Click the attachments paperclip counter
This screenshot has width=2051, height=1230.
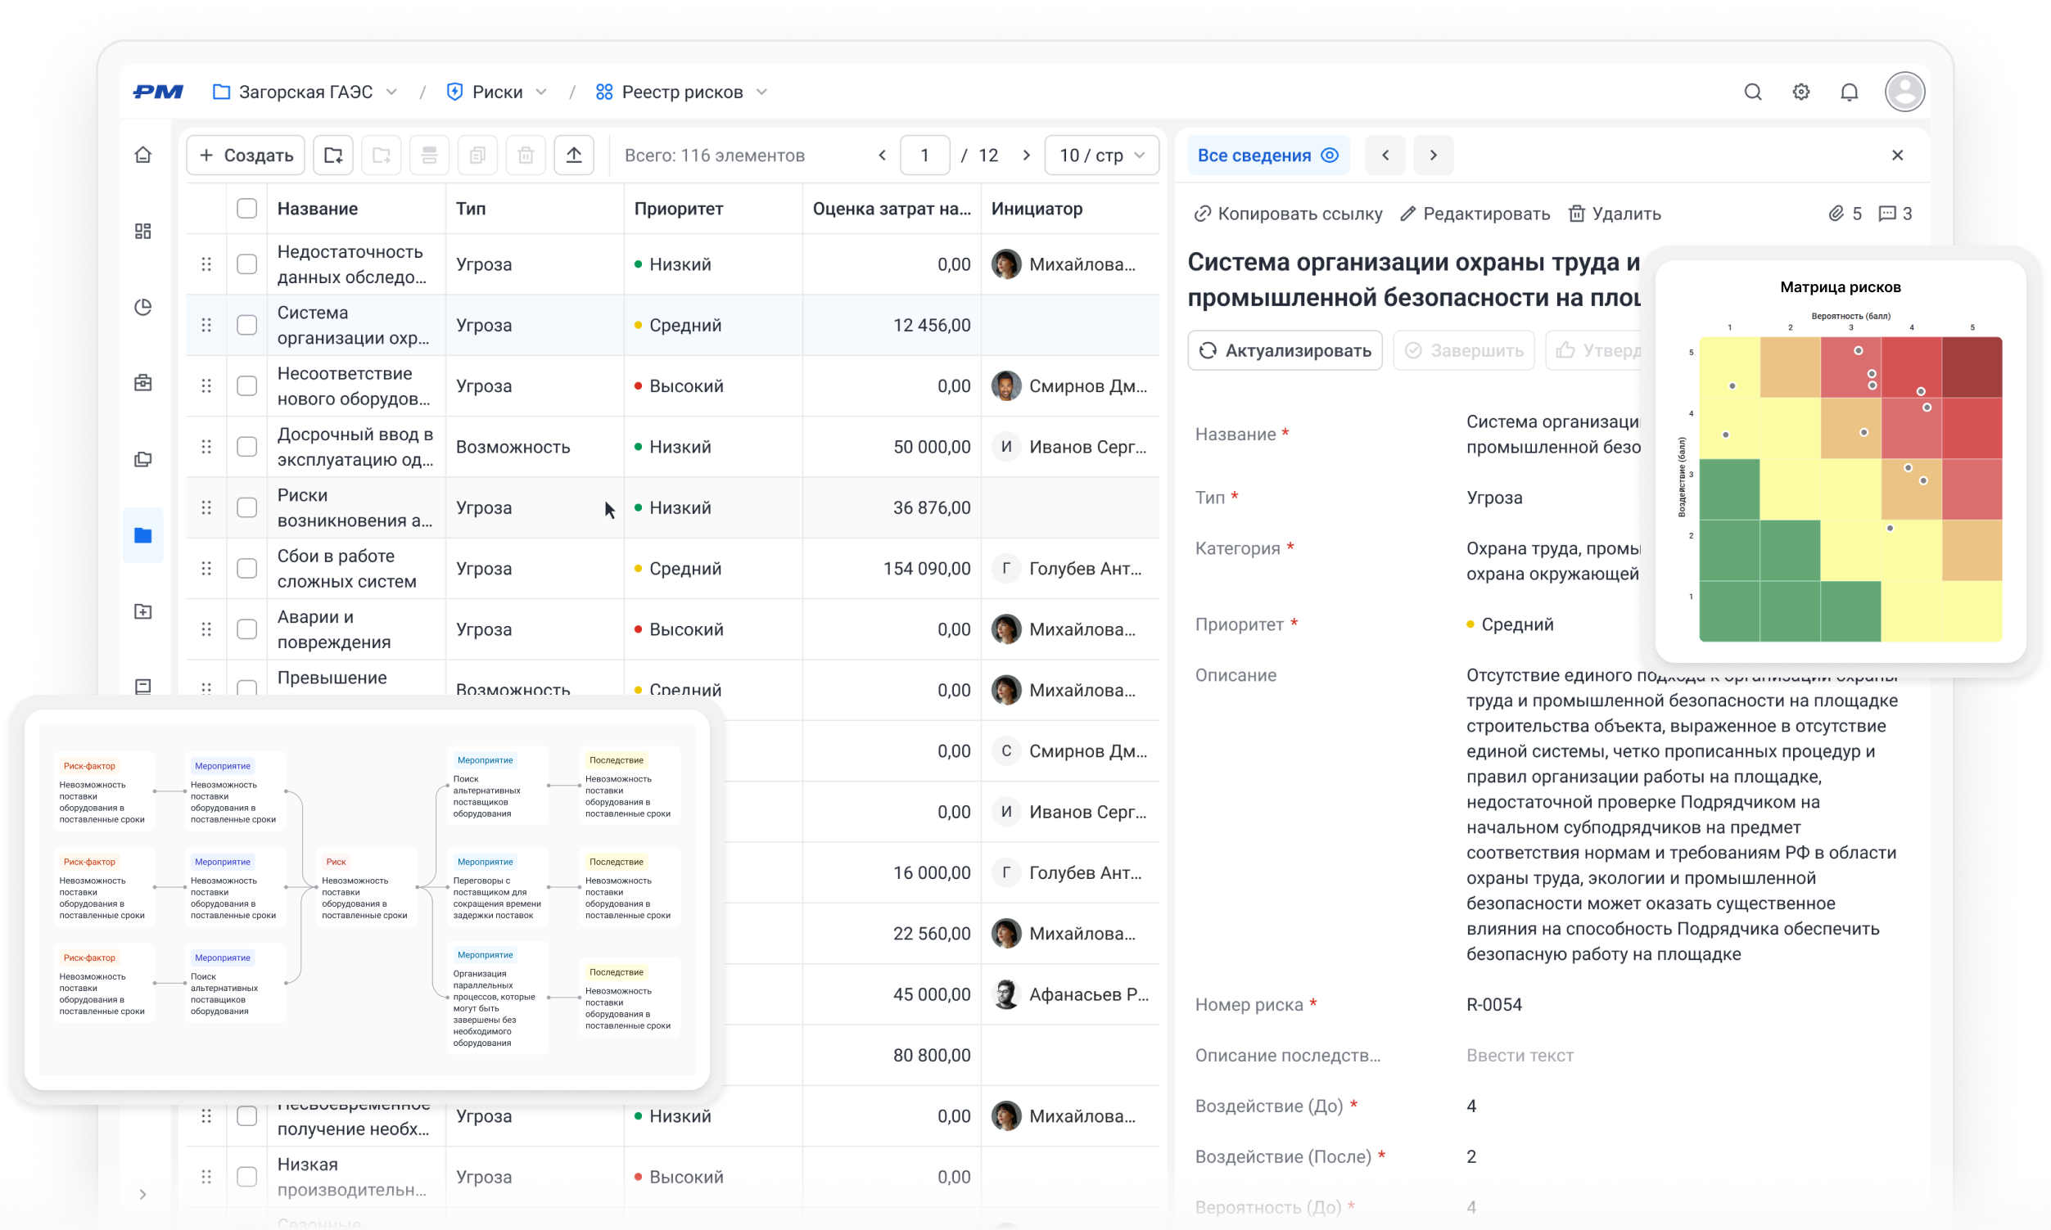1845,214
